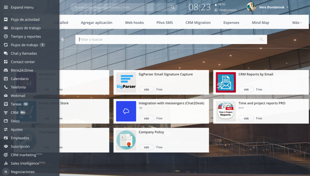The image size is (310, 176).
Task: Click the Expand menu hamburger icon
Action: click(5, 7)
